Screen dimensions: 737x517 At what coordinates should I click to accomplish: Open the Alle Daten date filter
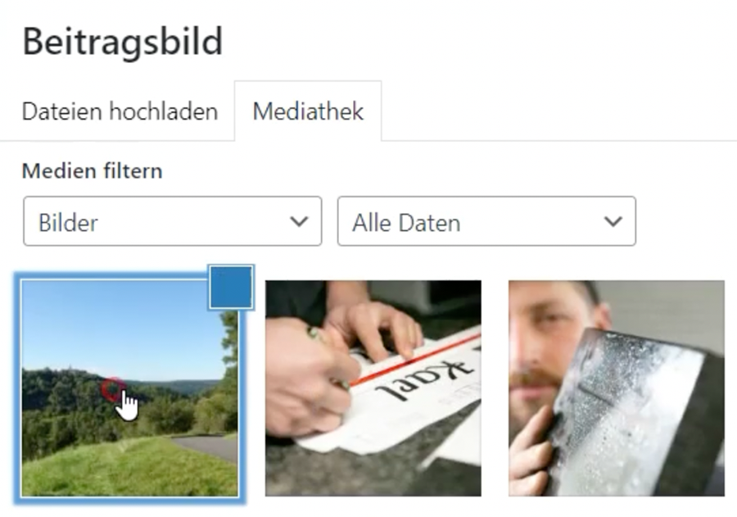486,221
